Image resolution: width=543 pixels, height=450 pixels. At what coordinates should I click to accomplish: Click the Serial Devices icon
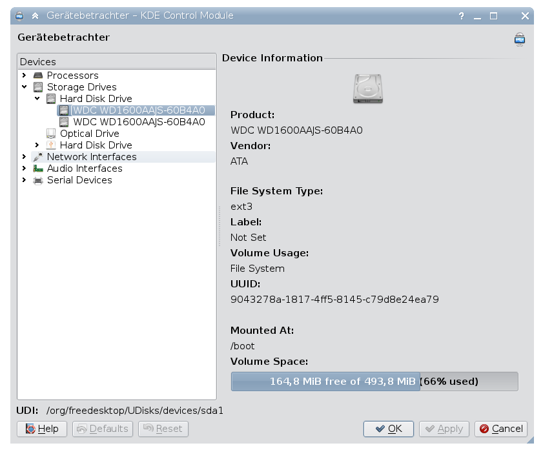[38, 180]
